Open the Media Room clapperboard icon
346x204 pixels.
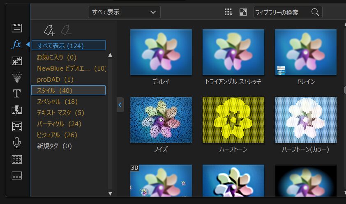[x=17, y=28]
